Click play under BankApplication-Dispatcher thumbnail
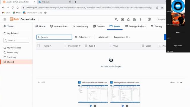 click(91, 106)
